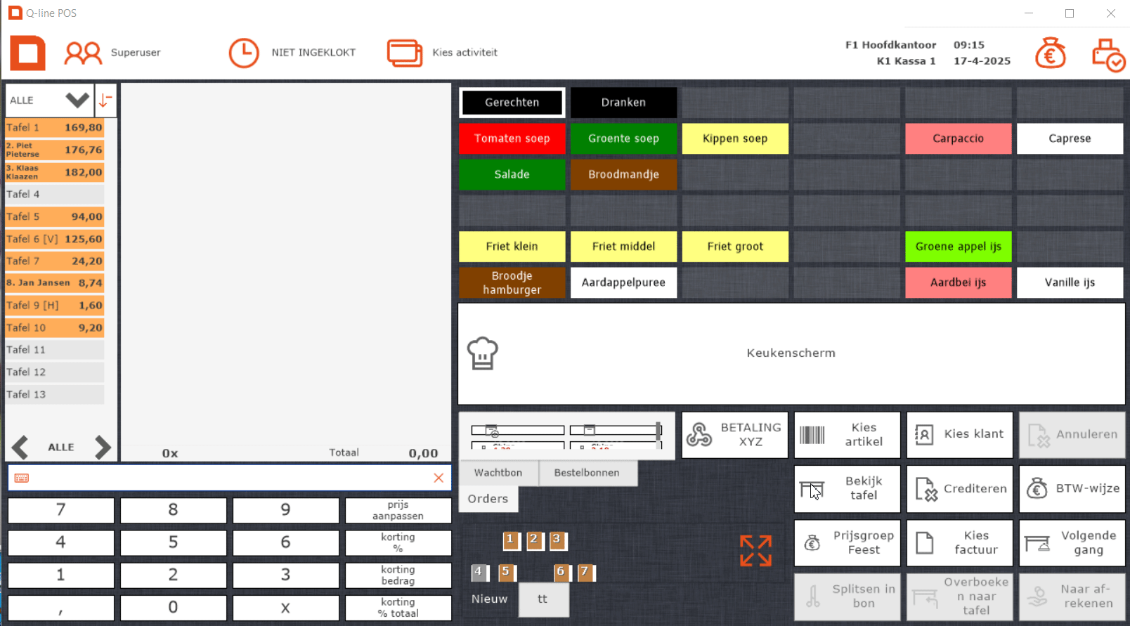This screenshot has height=626, width=1130.
Task: Click the chef hat Keukenscherm icon
Action: (483, 353)
